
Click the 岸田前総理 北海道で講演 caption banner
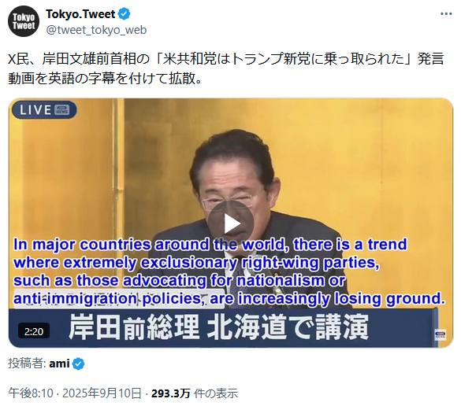(218, 327)
